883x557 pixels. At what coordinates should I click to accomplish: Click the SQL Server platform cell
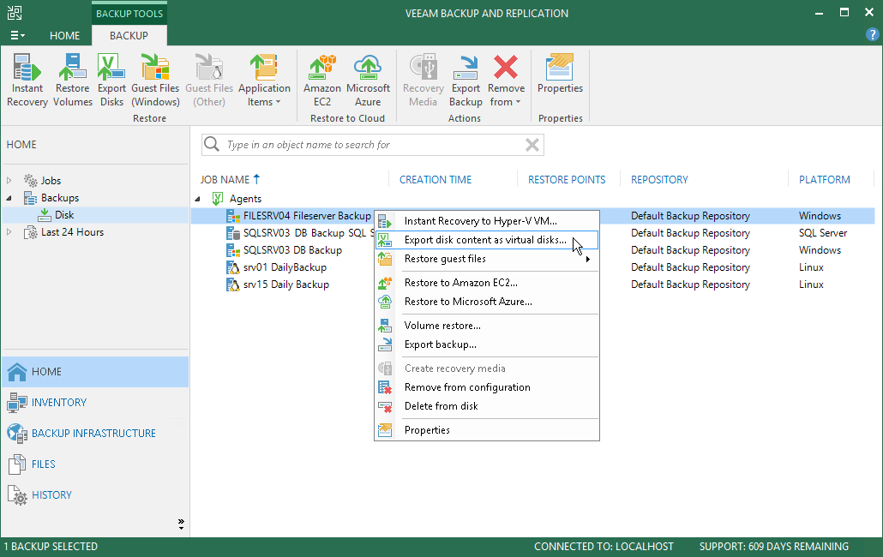[823, 233]
